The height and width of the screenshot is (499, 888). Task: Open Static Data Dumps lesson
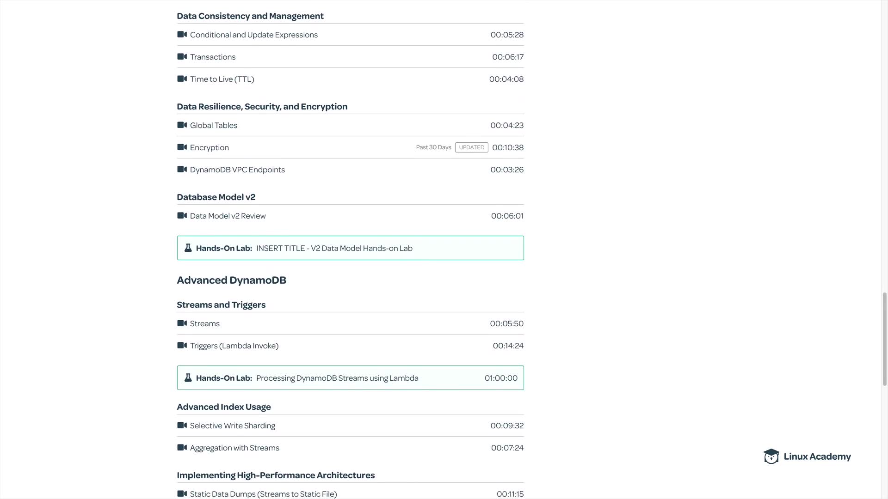click(263, 494)
